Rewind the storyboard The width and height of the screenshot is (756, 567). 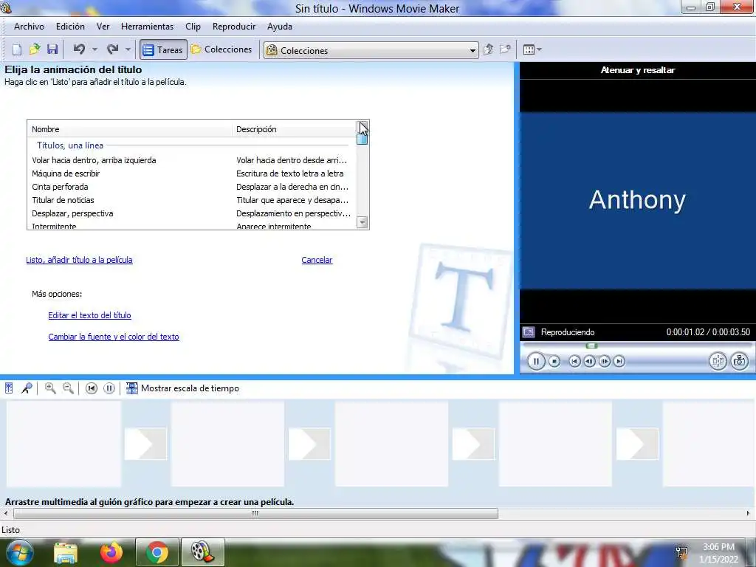coord(91,388)
